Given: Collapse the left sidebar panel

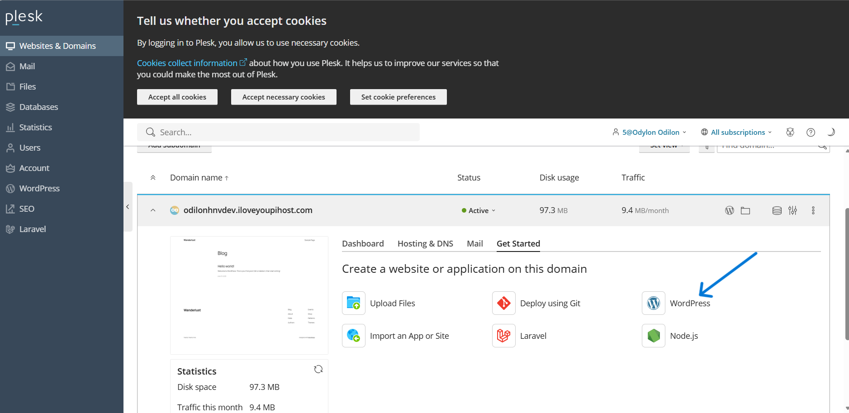Looking at the screenshot, I should coord(128,207).
